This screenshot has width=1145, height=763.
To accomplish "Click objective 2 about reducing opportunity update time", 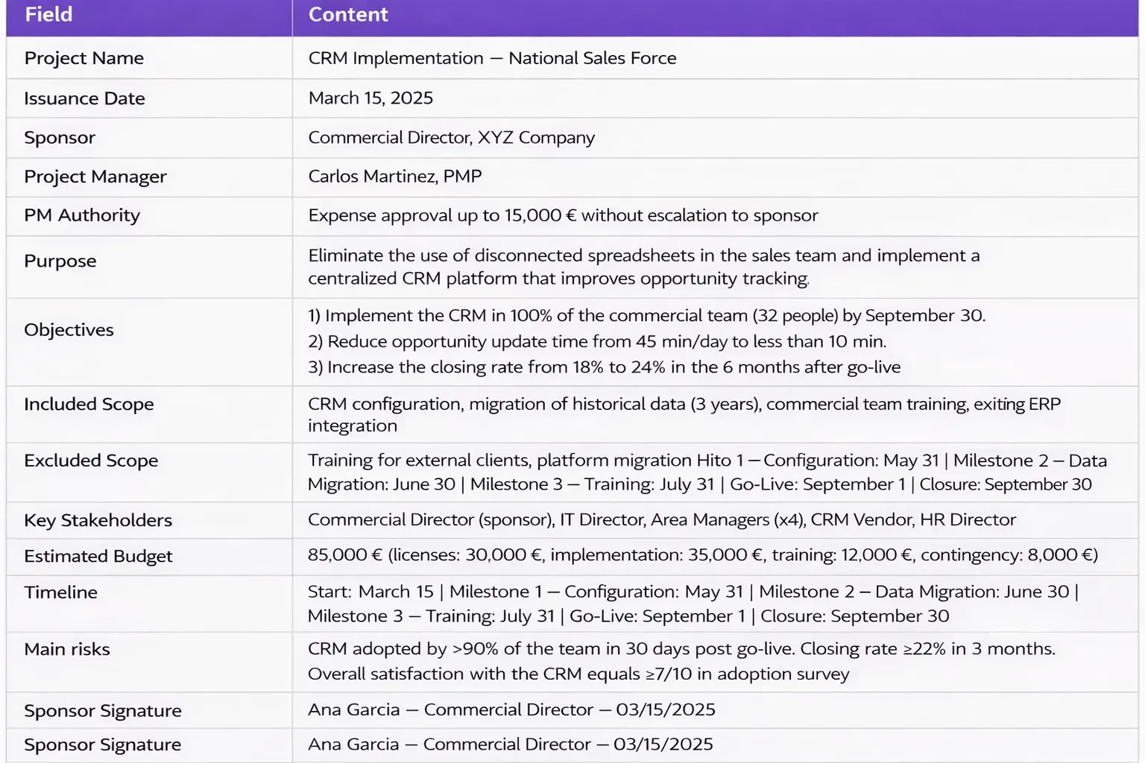I will coord(597,341).
